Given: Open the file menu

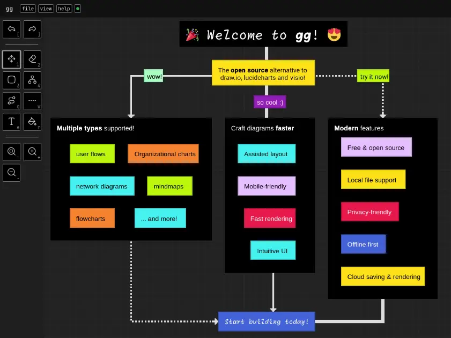Looking at the screenshot, I should pyautogui.click(x=27, y=8).
